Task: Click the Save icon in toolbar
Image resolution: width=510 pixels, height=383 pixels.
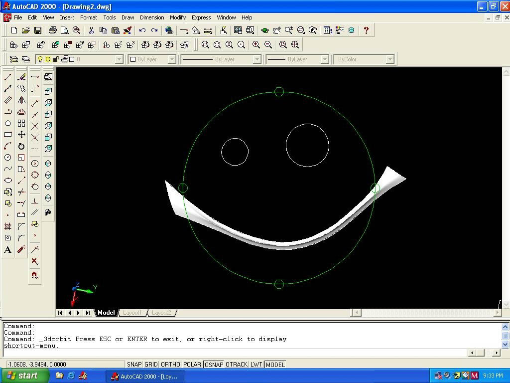Action: [x=37, y=30]
